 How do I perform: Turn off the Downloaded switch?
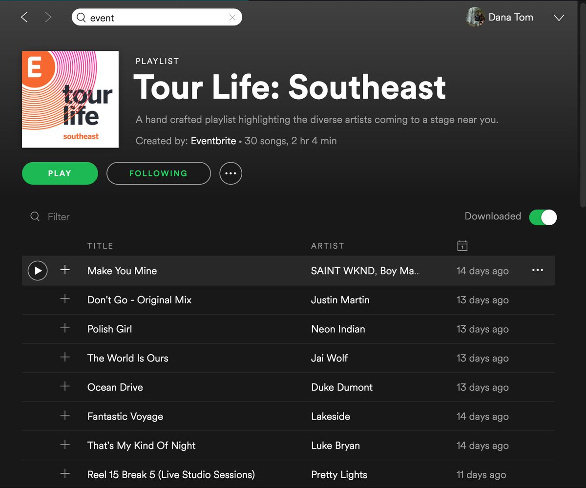[x=543, y=217]
